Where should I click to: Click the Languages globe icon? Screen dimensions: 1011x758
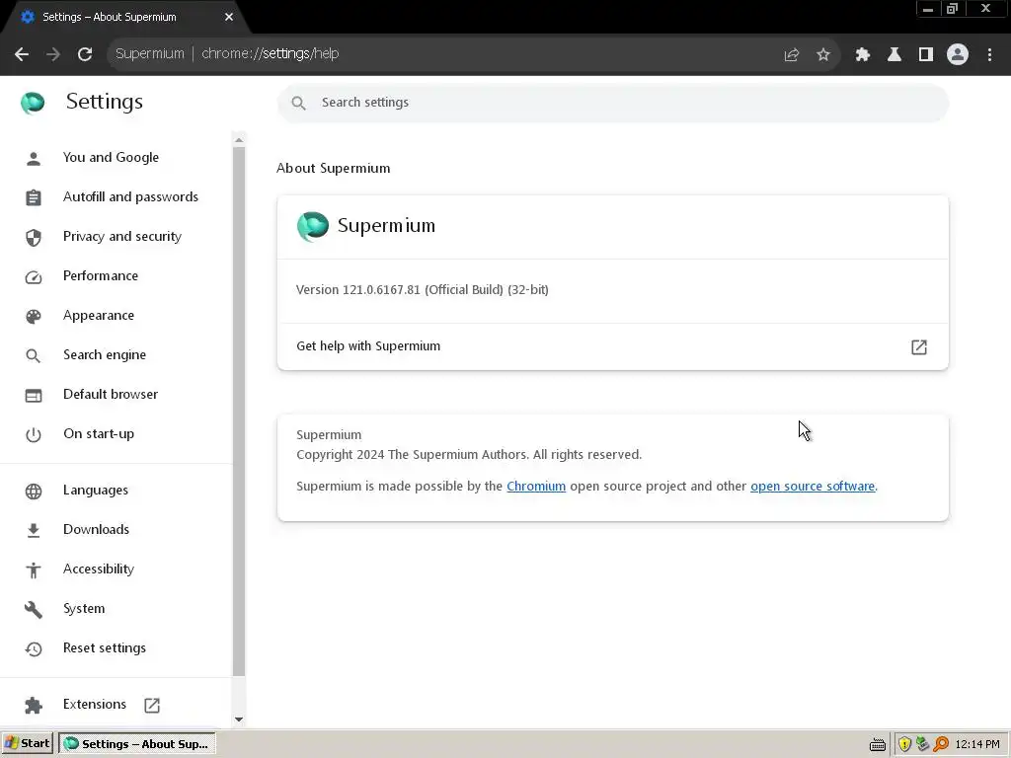[x=33, y=492]
